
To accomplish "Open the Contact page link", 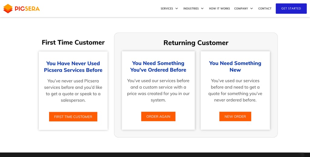I will click(265, 8).
